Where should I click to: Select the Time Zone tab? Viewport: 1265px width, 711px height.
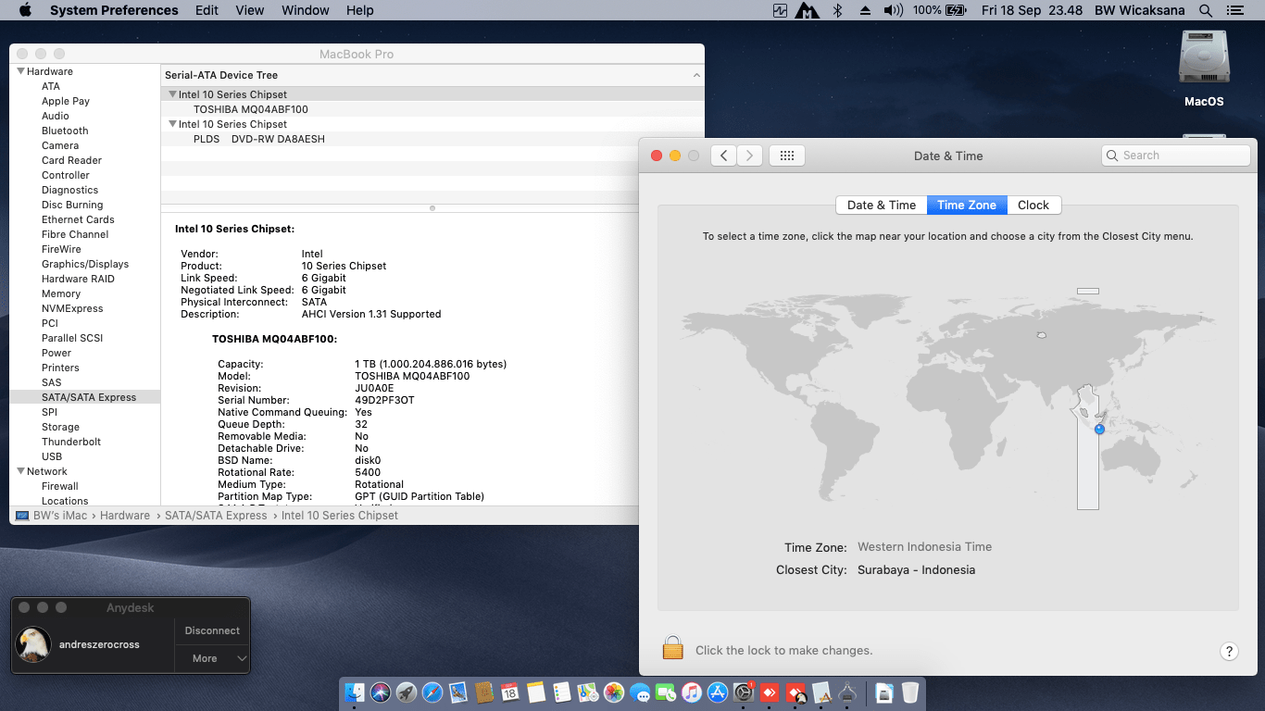click(x=967, y=205)
